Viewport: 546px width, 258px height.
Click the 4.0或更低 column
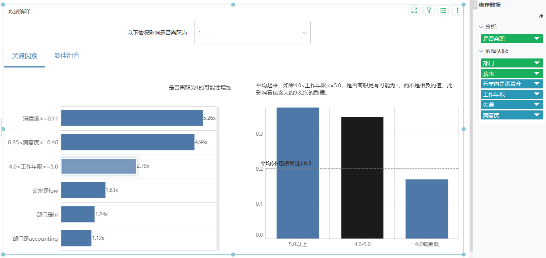coord(427,209)
